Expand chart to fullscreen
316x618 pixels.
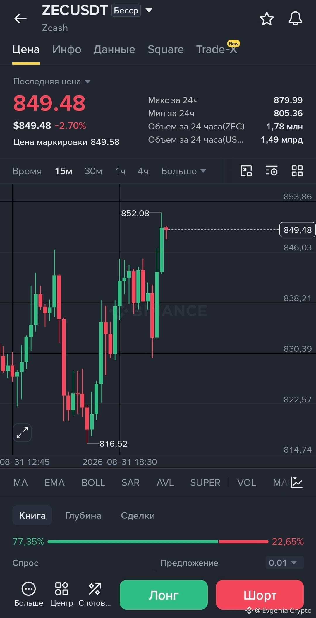click(x=22, y=433)
